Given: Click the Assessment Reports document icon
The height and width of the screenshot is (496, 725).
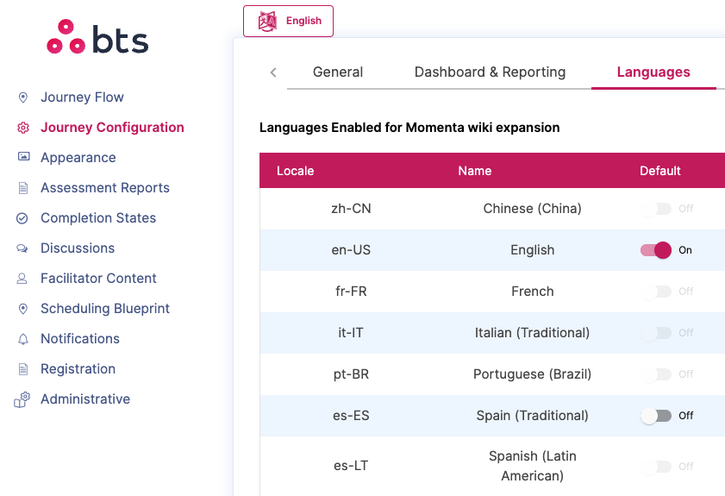Looking at the screenshot, I should coord(23,188).
